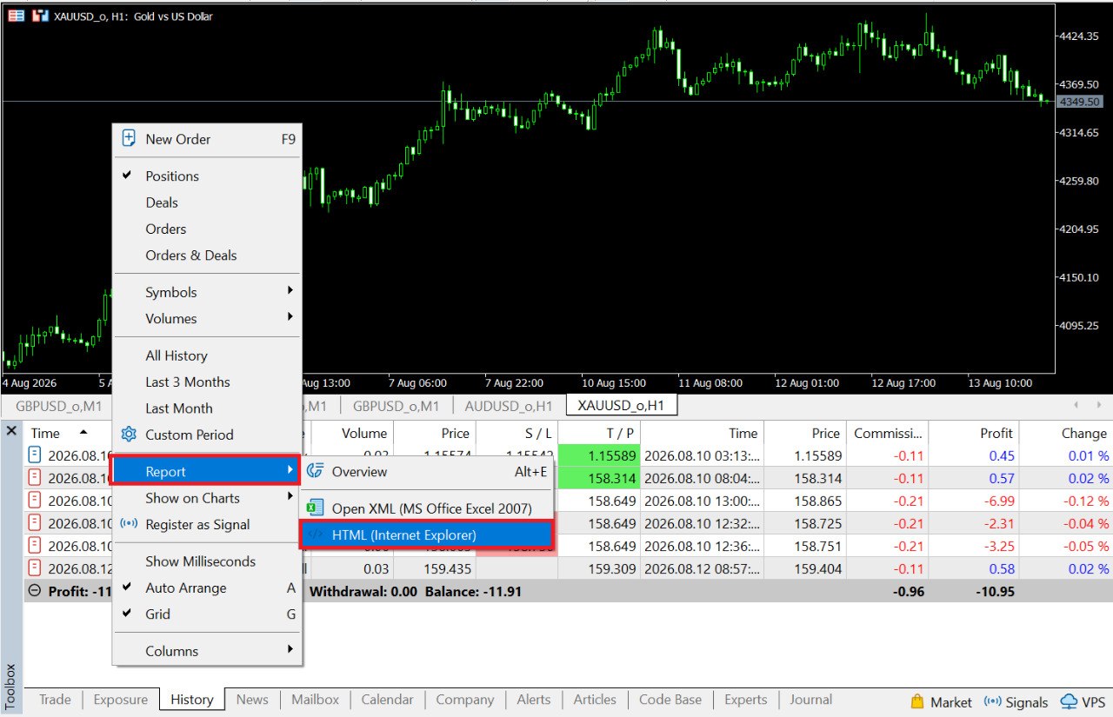
Task: Click the Market shopping bag icon
Action: click(917, 701)
